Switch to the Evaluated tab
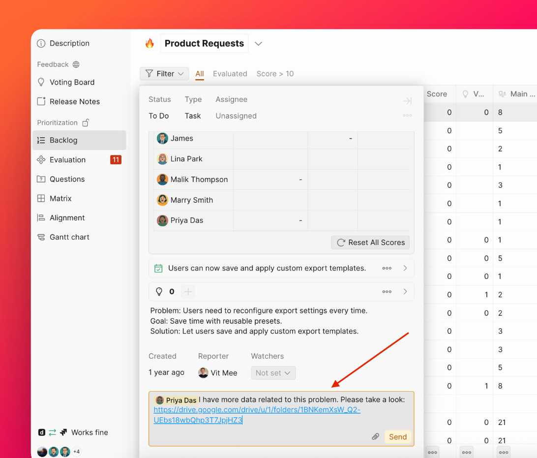This screenshot has height=458, width=537. click(230, 74)
